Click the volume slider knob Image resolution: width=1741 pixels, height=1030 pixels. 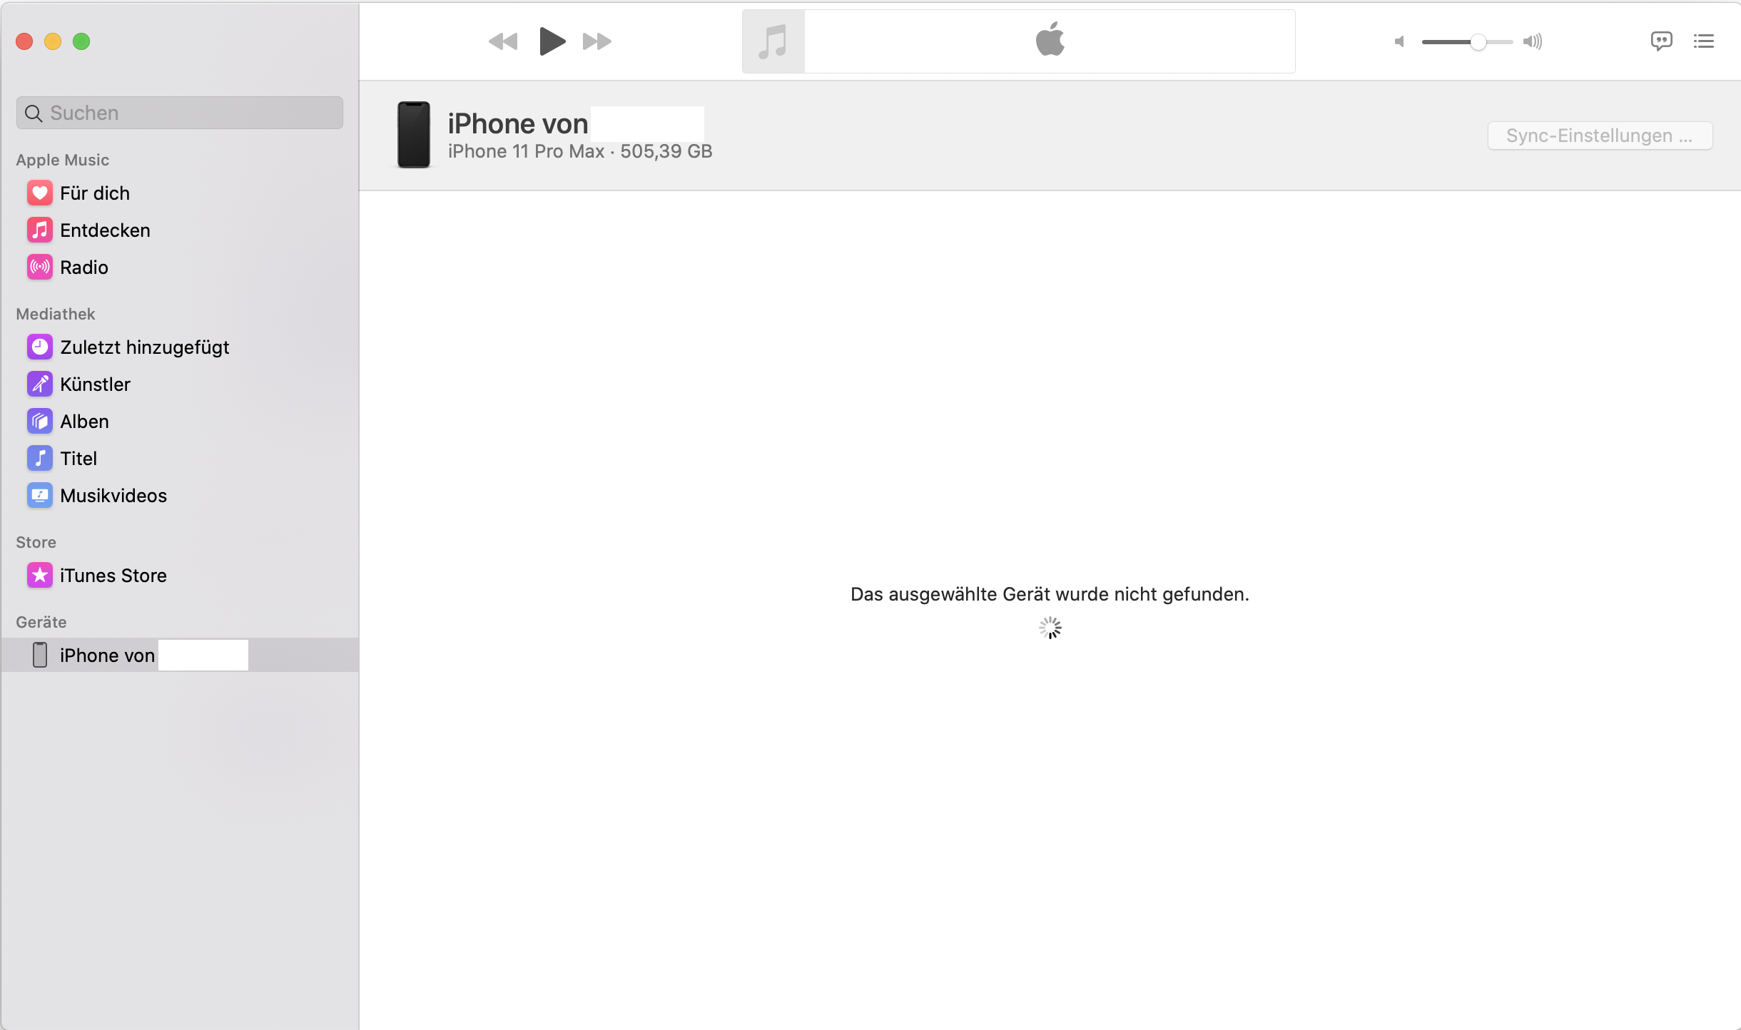(x=1478, y=42)
